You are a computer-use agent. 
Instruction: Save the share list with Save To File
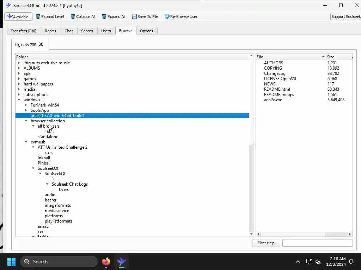(145, 17)
